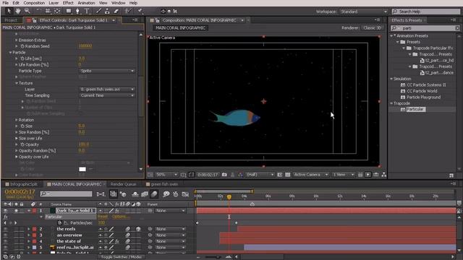This screenshot has height=260, width=463.
Task: Select the Clone Stamp tool
Action: [x=107, y=12]
